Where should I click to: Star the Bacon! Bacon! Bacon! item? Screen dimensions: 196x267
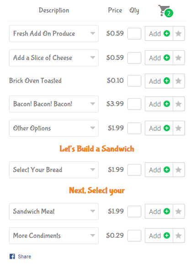point(179,104)
